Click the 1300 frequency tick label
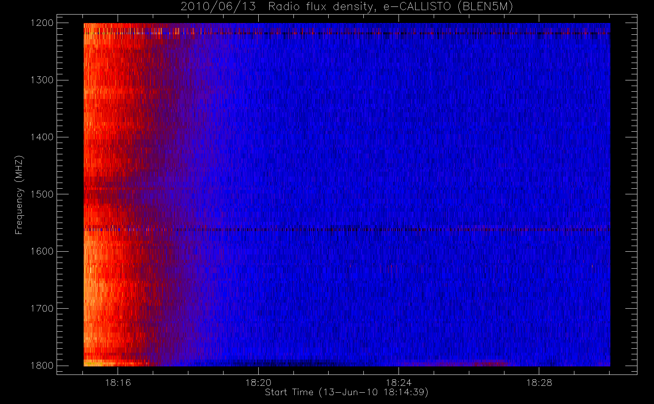The width and height of the screenshot is (654, 404). (42, 80)
